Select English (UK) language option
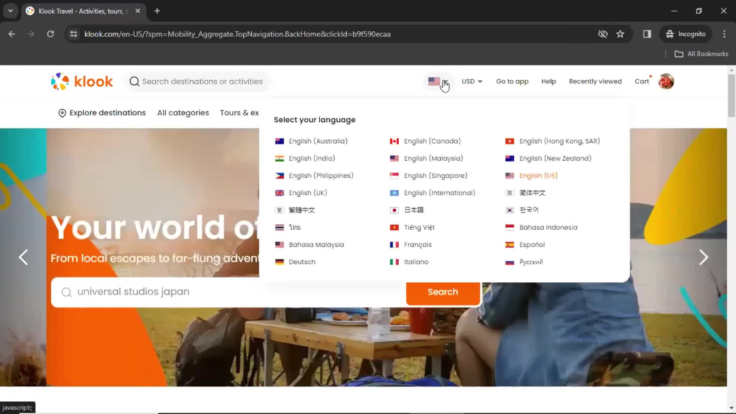Screen dimensions: 736x414 [308, 192]
